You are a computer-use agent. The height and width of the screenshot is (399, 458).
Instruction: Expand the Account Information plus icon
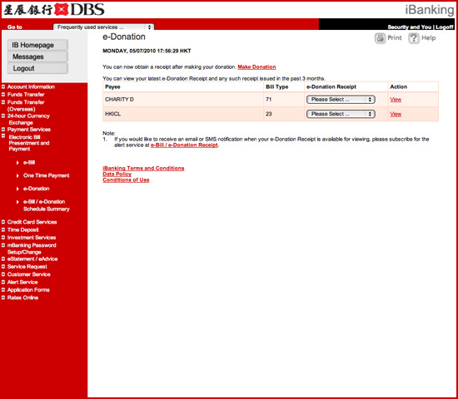(x=3, y=86)
